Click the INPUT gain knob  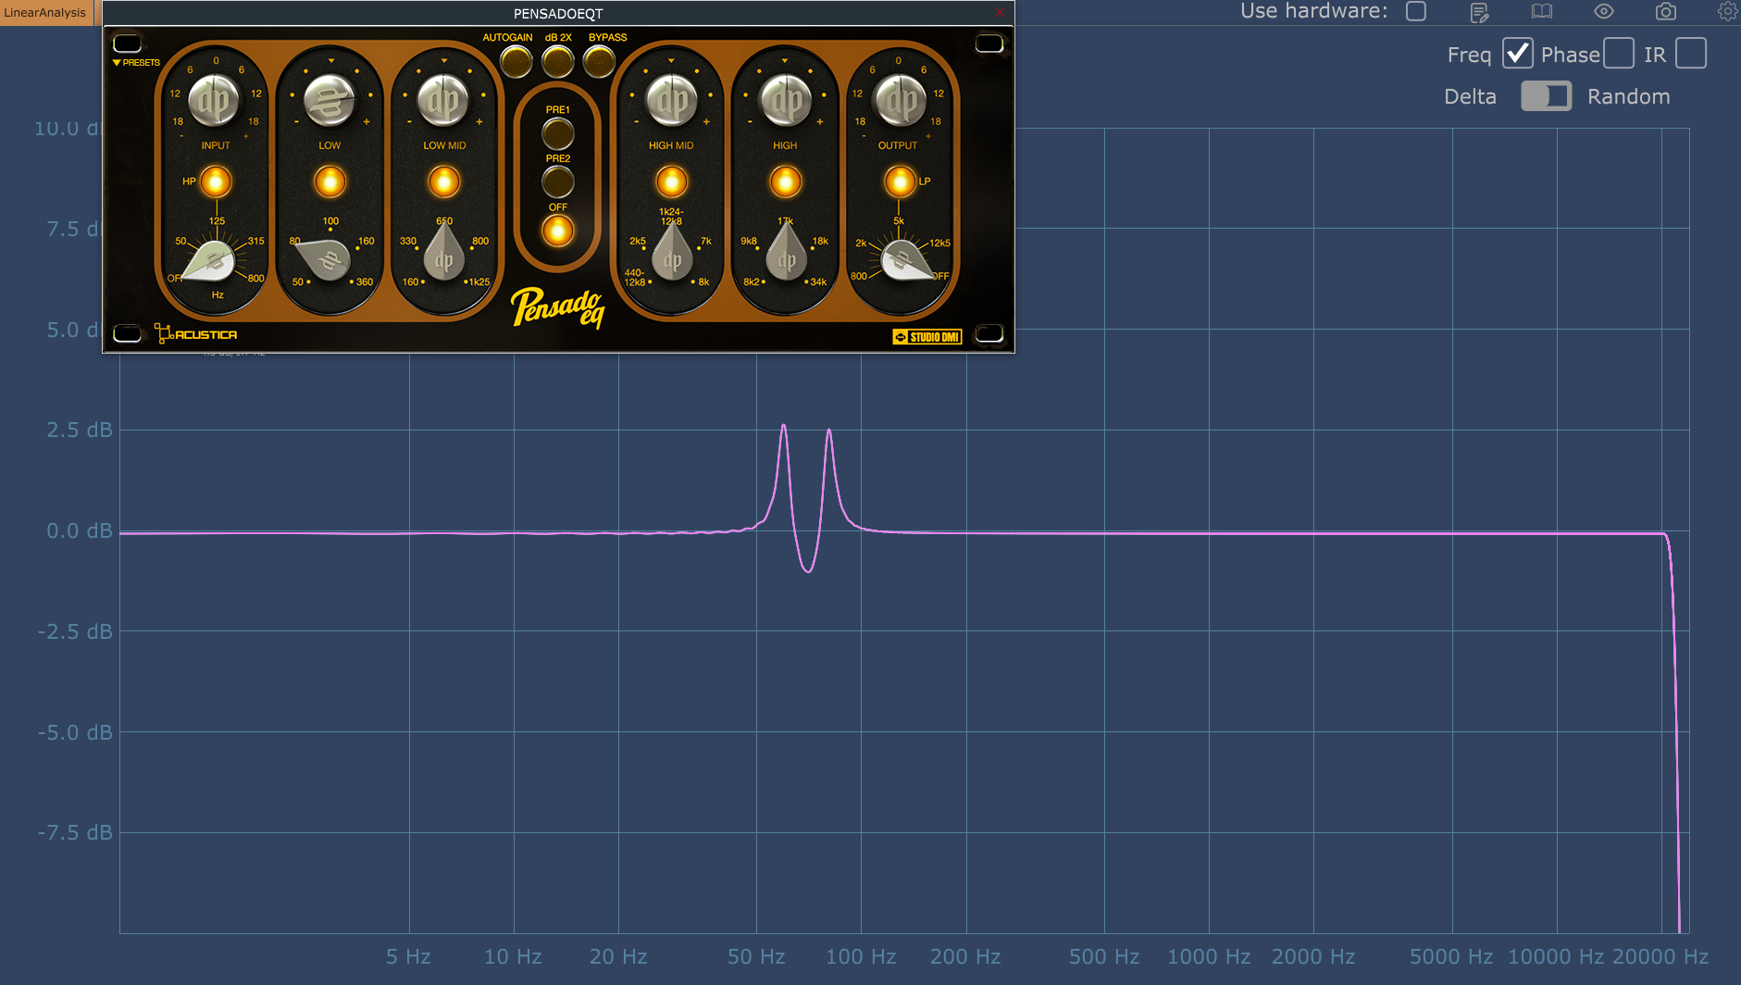point(215,102)
